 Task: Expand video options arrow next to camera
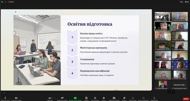(21, 98)
